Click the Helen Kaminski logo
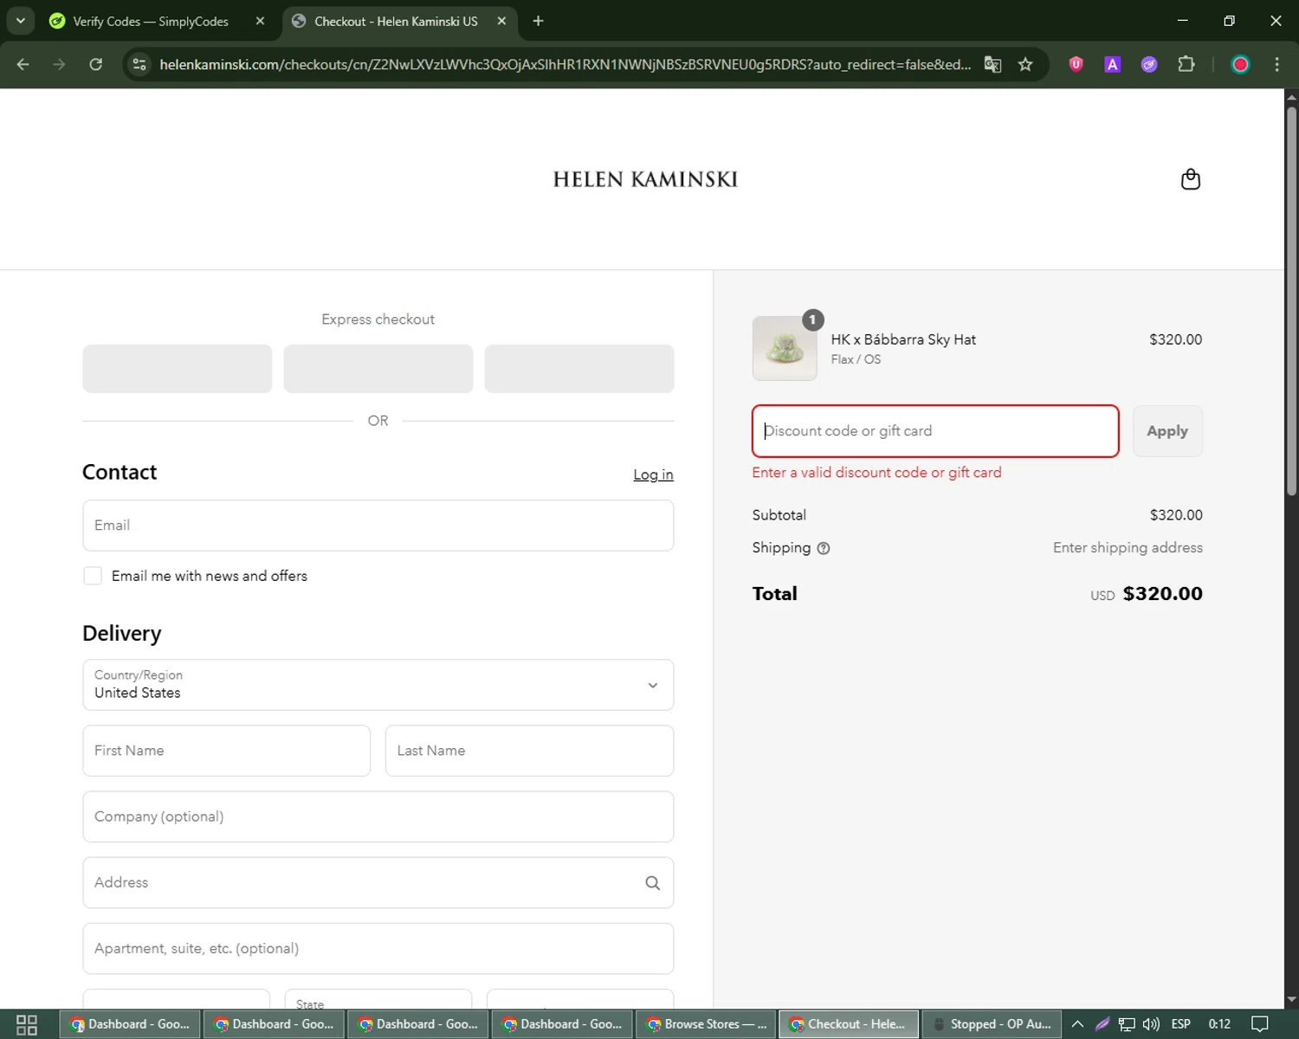 tap(645, 179)
